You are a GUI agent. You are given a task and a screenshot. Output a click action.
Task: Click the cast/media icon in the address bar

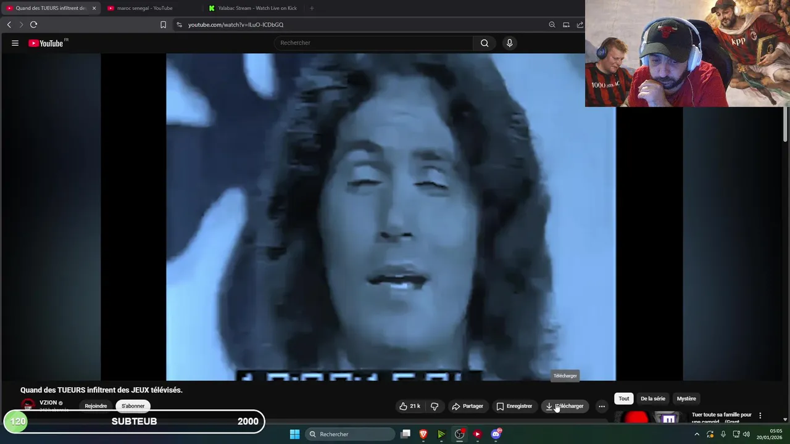(566, 25)
